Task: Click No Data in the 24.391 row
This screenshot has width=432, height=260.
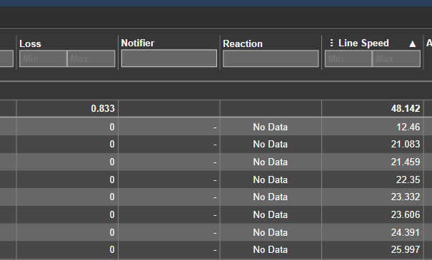Action: (271, 232)
